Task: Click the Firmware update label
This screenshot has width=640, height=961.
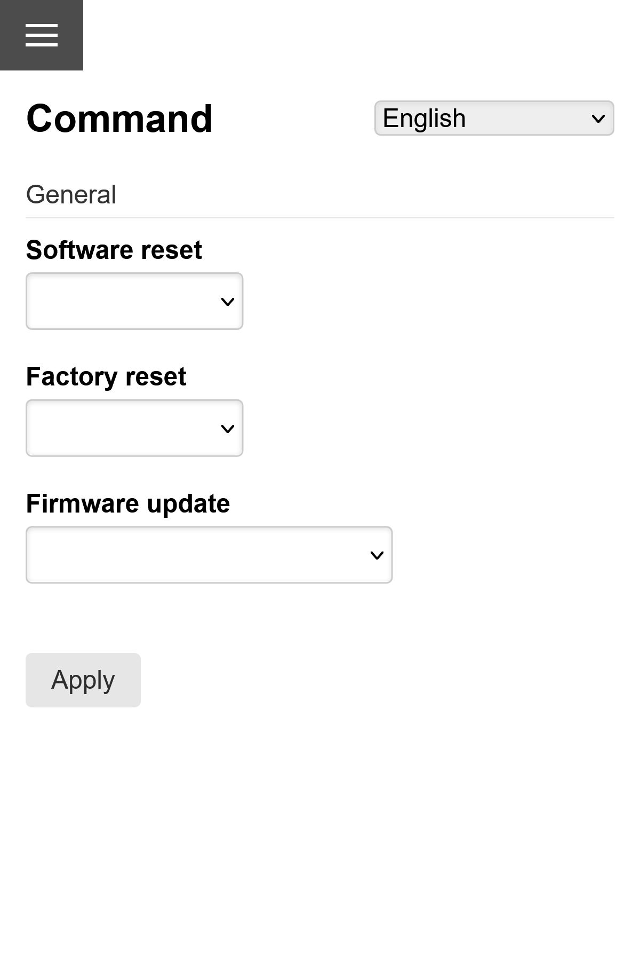Action: [128, 503]
